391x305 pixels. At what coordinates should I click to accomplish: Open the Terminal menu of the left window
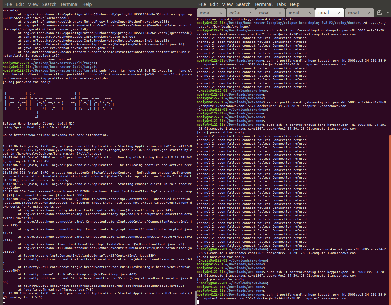click(69, 4)
